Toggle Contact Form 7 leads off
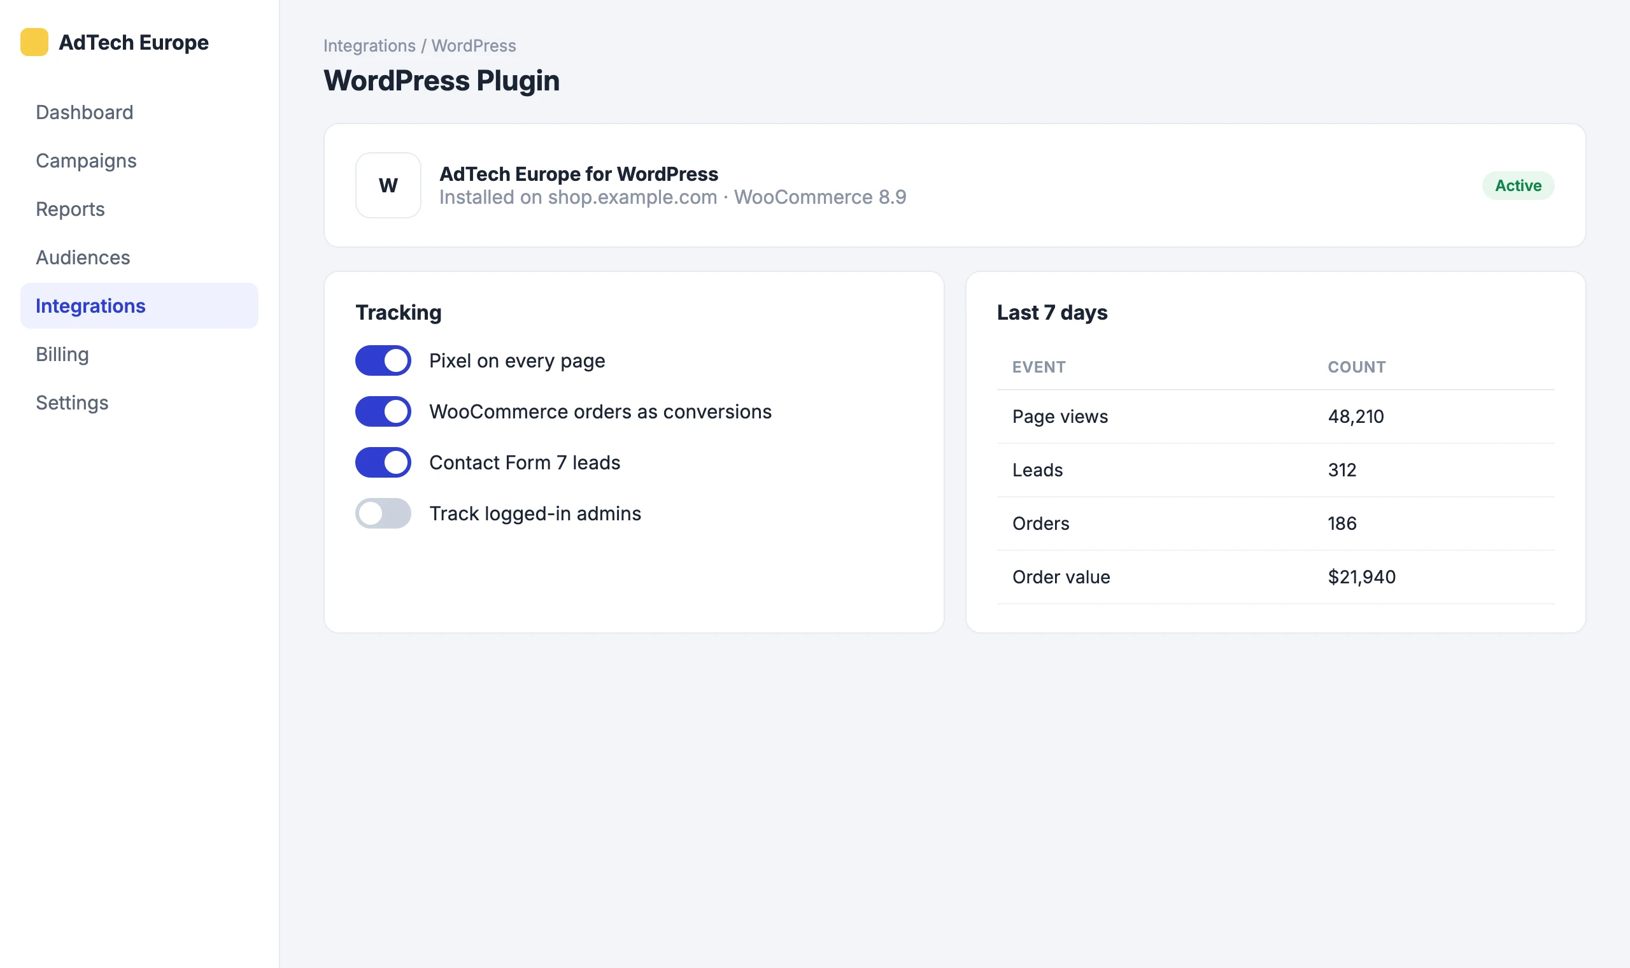Viewport: 1630px width, 968px height. [383, 462]
